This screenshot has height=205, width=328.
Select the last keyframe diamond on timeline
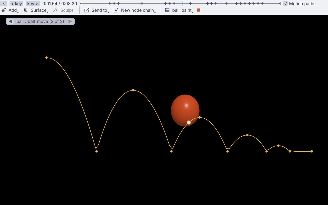point(262,4)
